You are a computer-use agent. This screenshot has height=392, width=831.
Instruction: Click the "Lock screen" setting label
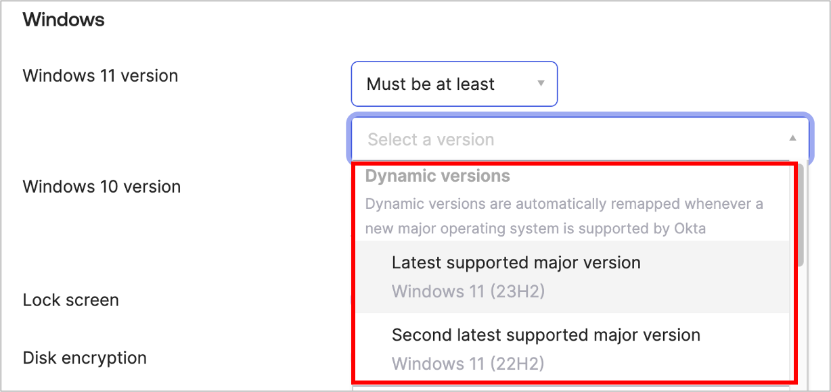pos(70,300)
